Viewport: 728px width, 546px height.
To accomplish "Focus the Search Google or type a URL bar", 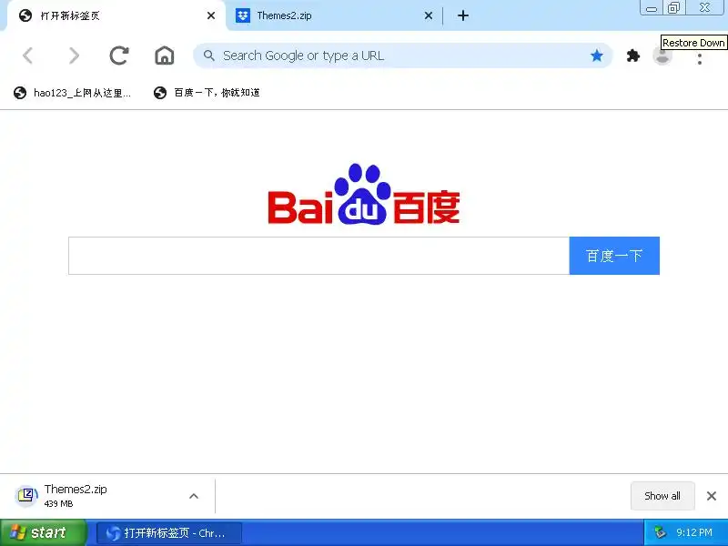I will click(402, 56).
